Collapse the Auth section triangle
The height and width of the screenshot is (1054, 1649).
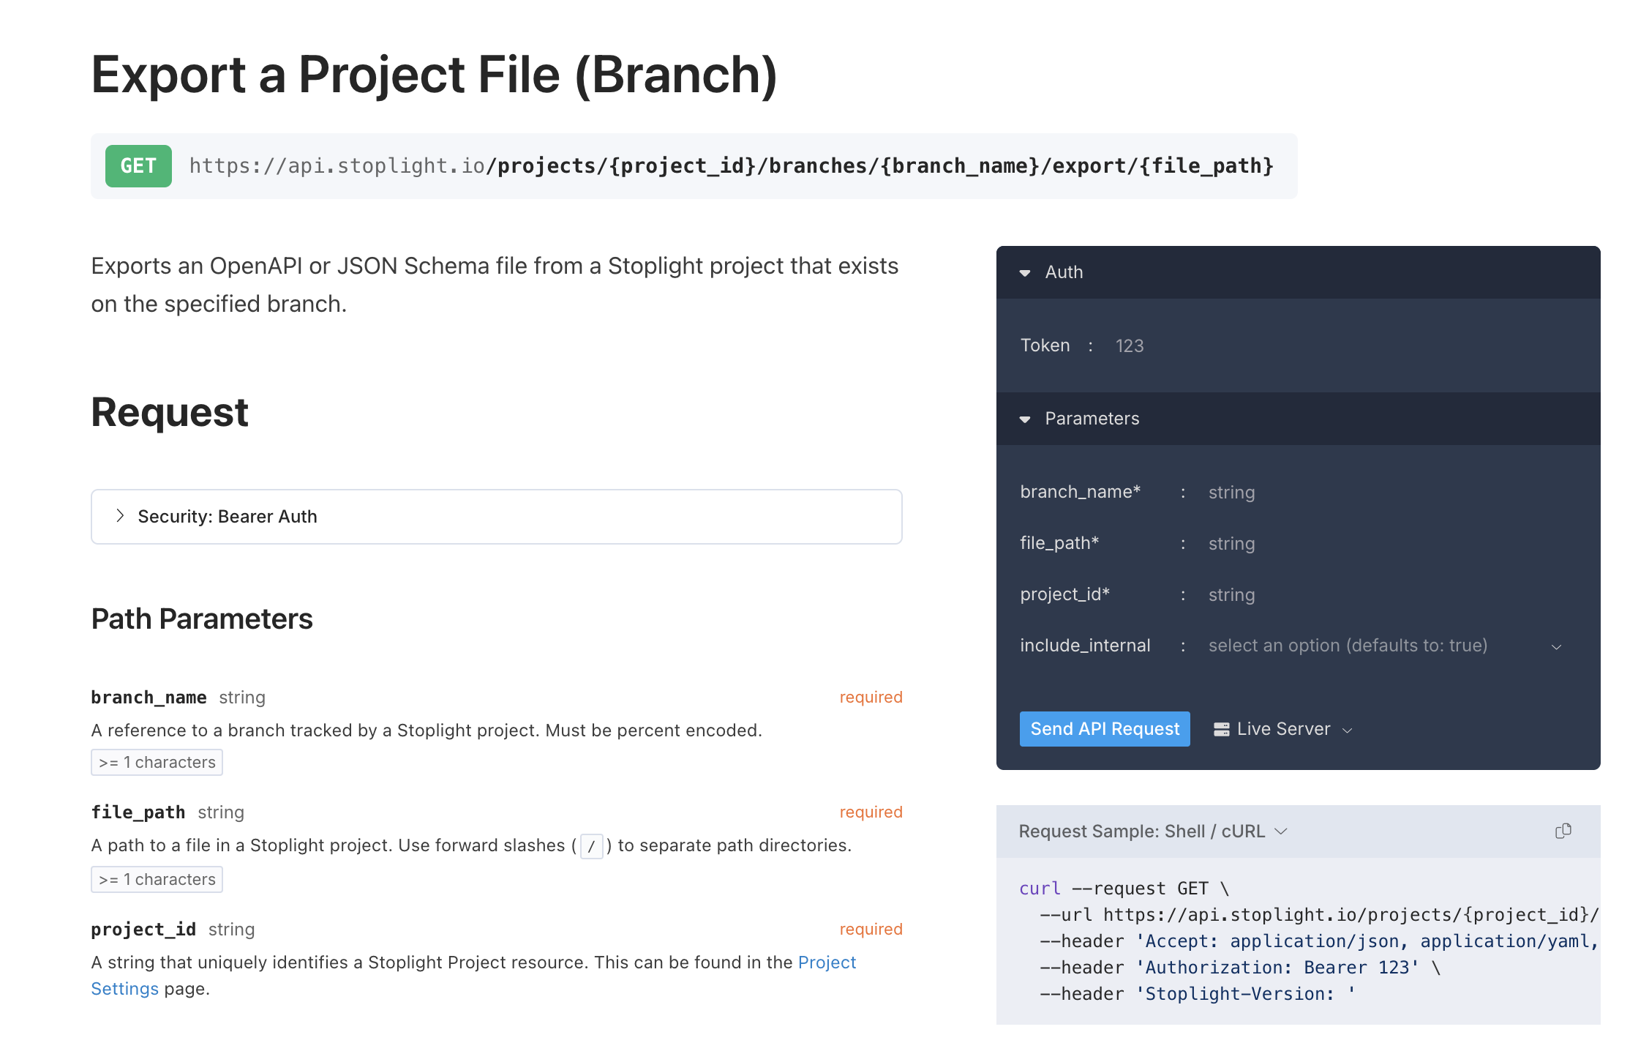(x=1025, y=272)
